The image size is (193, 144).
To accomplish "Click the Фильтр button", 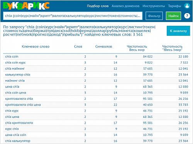I will coord(154,16).
